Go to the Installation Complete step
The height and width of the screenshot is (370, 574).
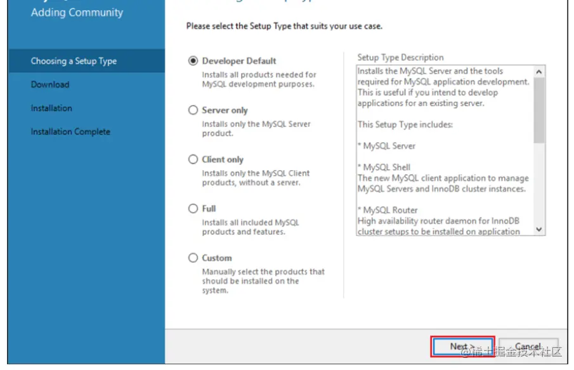click(70, 131)
